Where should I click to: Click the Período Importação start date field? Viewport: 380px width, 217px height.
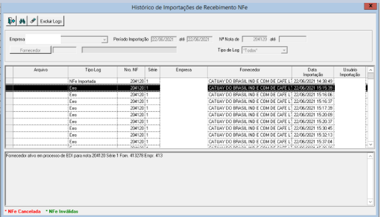coord(164,39)
